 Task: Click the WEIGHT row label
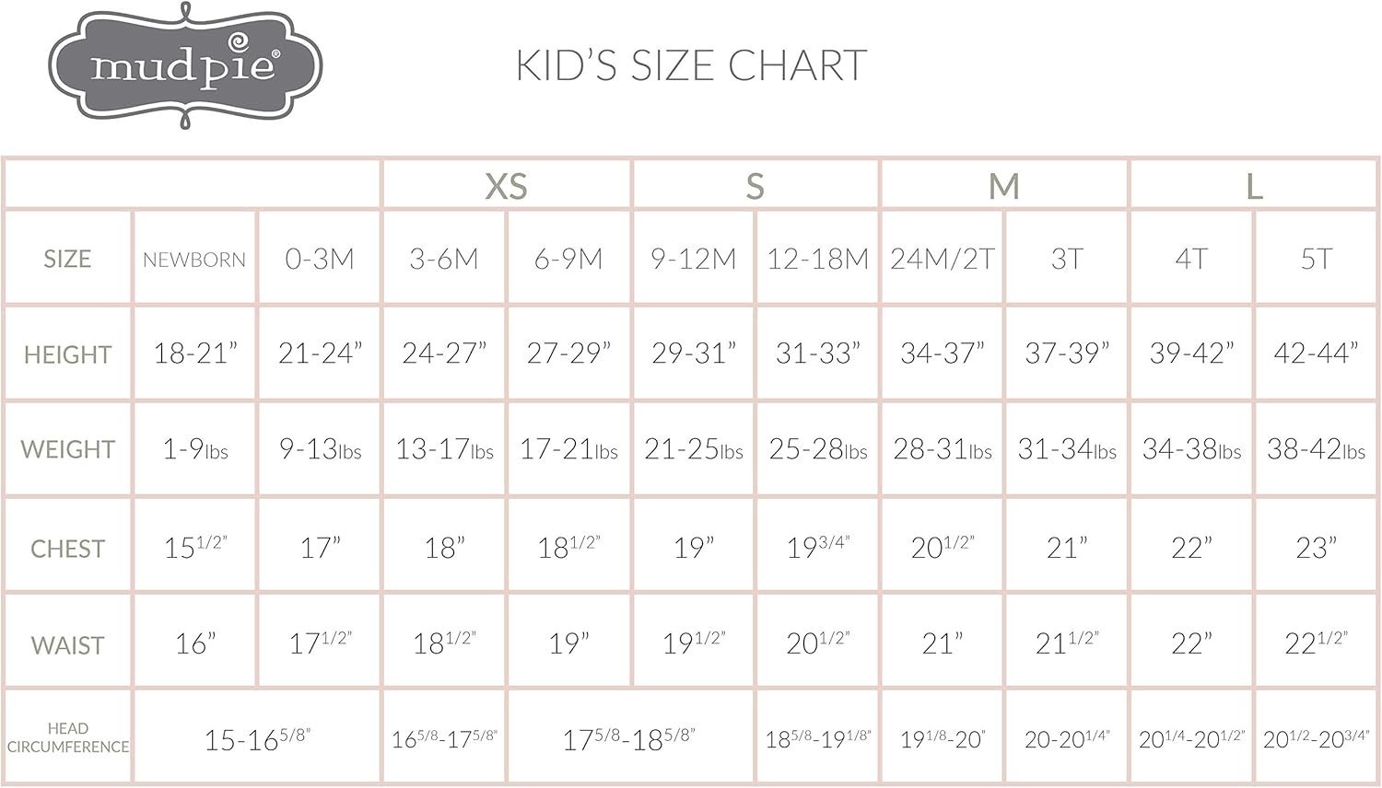coord(67,449)
